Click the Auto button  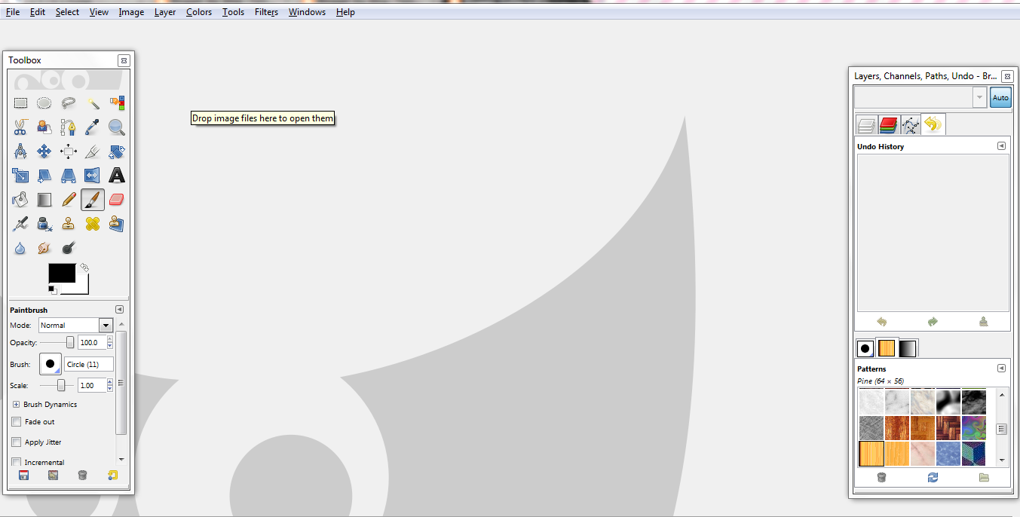(x=1000, y=98)
